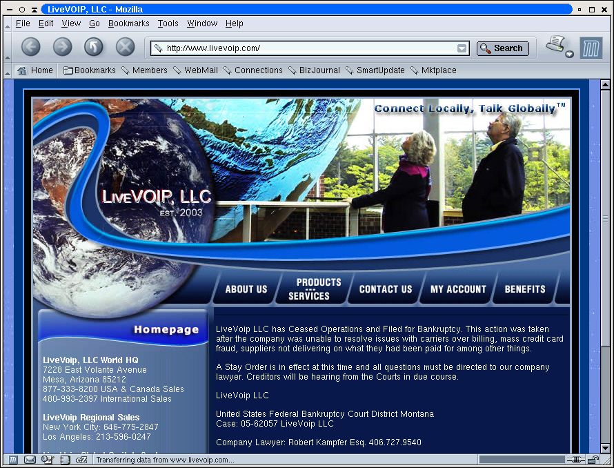Click the security lock icon in status bar
The image size is (614, 468).
tap(593, 460)
